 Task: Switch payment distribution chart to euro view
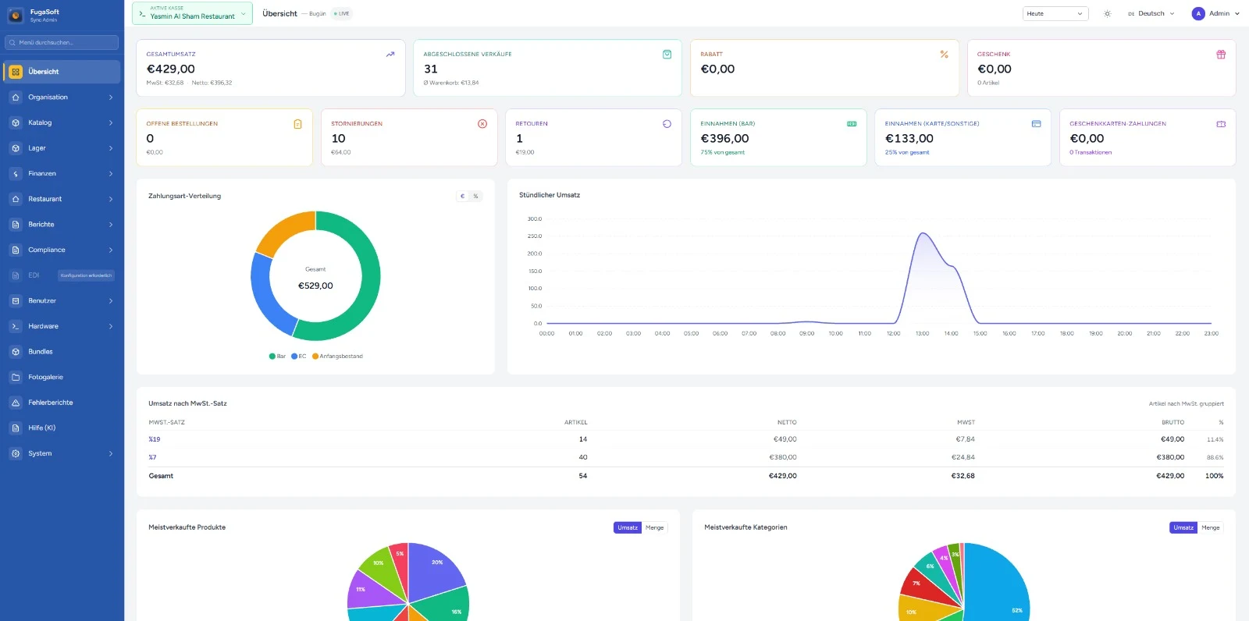(462, 197)
